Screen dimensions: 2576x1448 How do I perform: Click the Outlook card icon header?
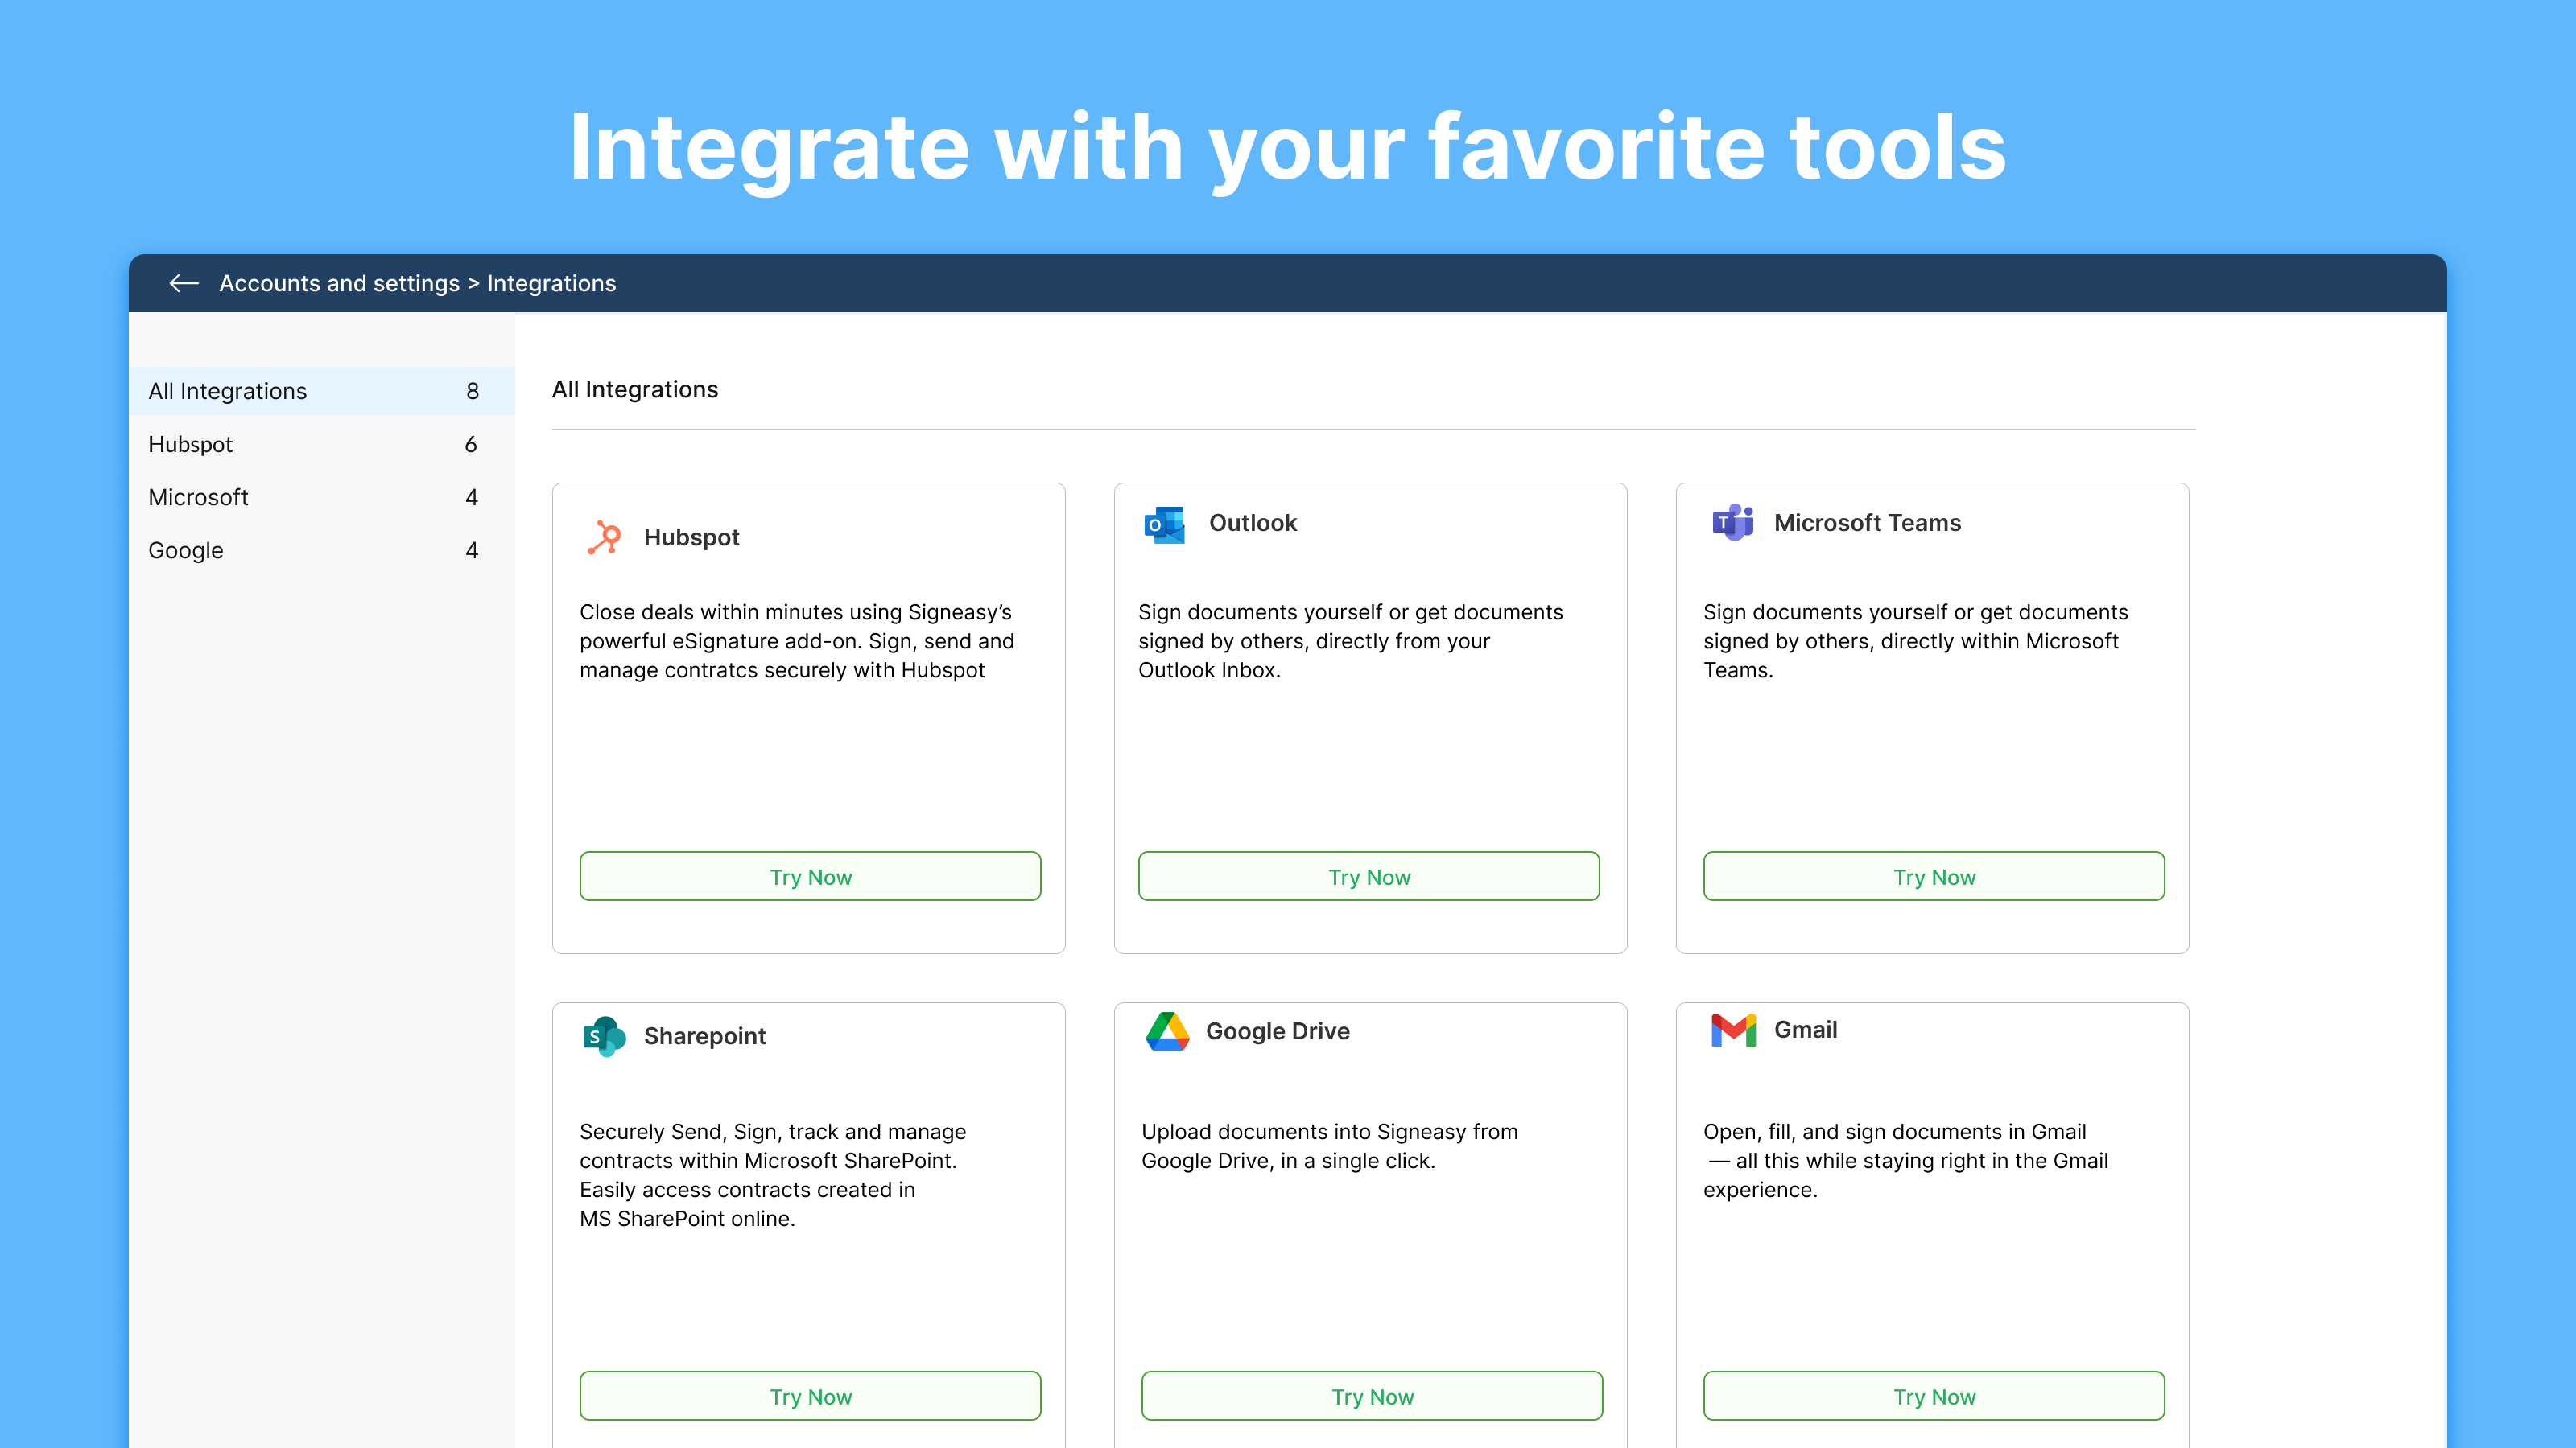coord(1163,523)
